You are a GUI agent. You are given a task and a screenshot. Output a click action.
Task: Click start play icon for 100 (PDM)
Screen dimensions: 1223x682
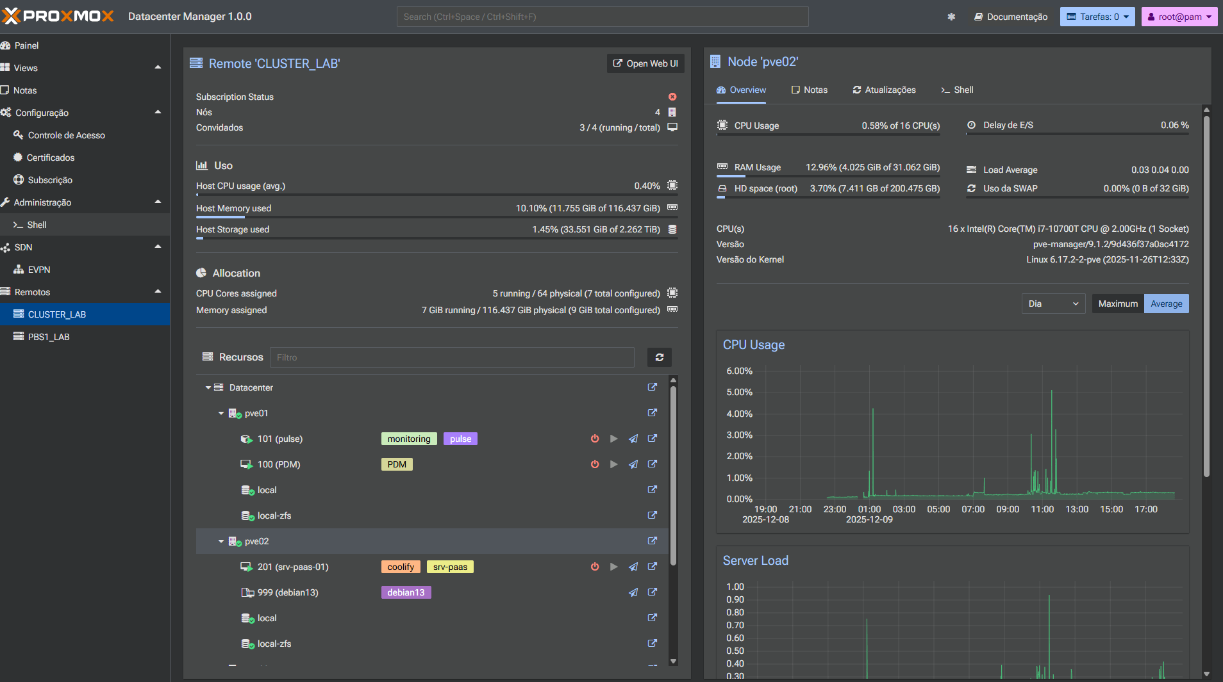pyautogui.click(x=613, y=464)
